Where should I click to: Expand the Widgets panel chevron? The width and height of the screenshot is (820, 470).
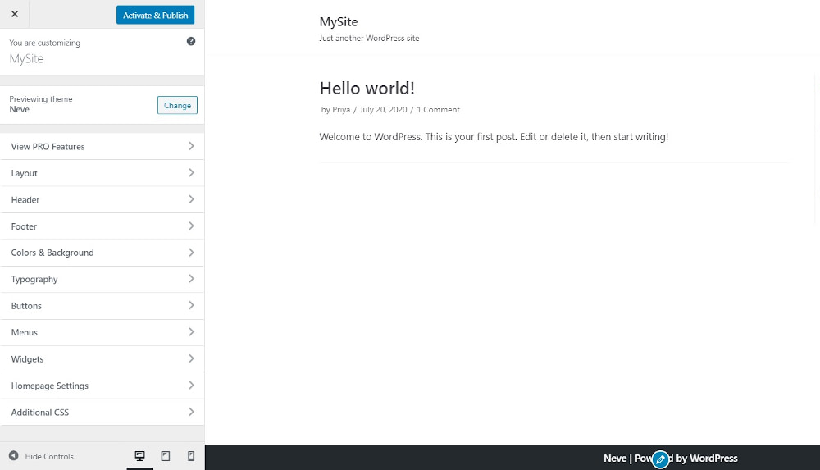click(x=191, y=359)
